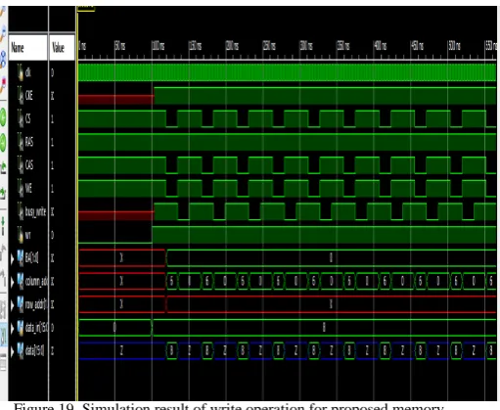Select the CKE signal name
The image size is (500, 410).
click(x=28, y=96)
